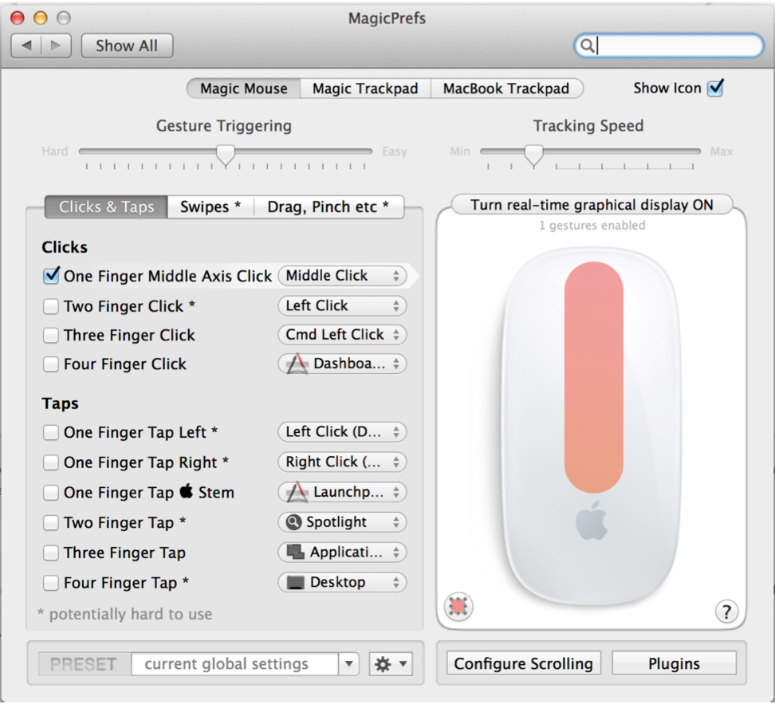Screen dimensions: 775x708
Task: Select the Magic Mouse tab
Action: [x=244, y=88]
